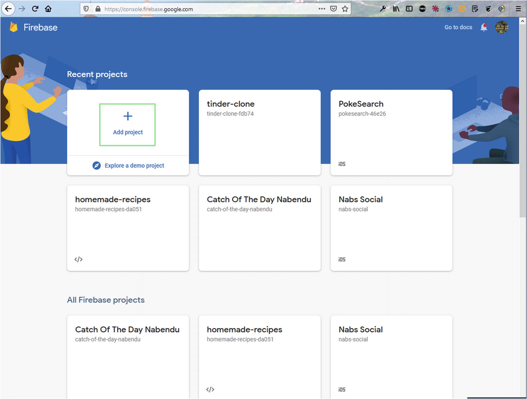Screen dimensions: 527x399
Task: Open the page actions three-dot menu
Action: (x=322, y=9)
